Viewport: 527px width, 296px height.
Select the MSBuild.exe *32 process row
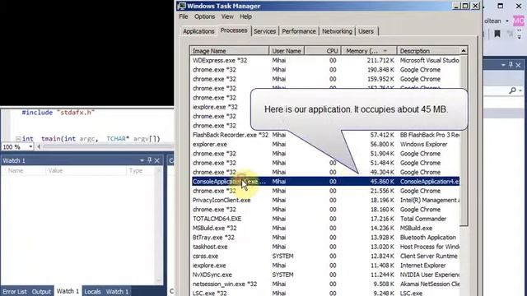point(325,229)
